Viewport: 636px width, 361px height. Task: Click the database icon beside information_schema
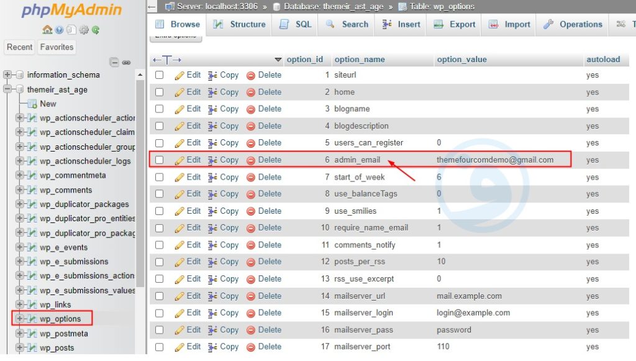pos(20,75)
